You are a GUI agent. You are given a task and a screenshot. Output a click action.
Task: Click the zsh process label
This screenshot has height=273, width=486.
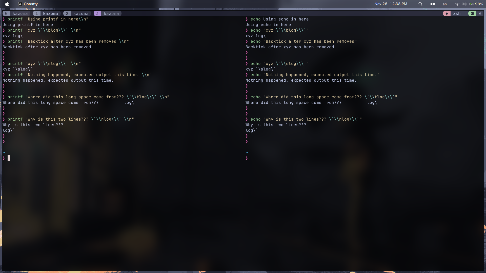457,14
